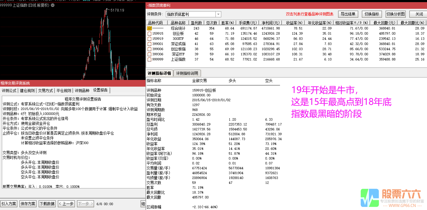Click the 上一步 navigation button
The width and height of the screenshot is (427, 210).
(x=66, y=204)
